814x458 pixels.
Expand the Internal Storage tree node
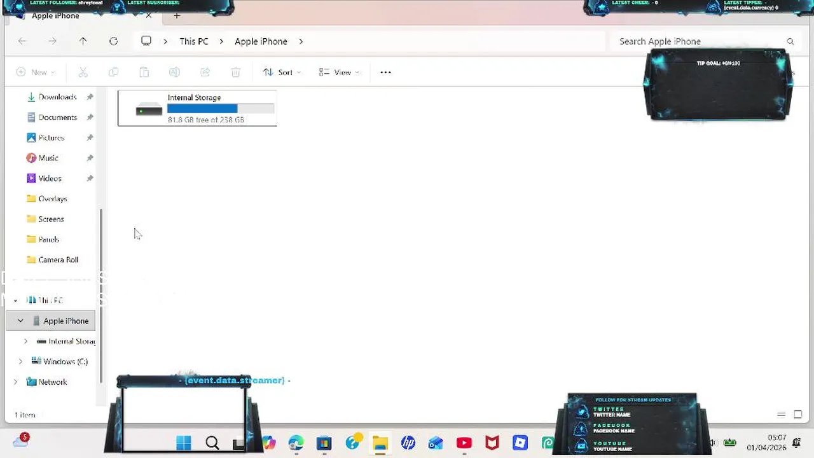click(x=25, y=342)
